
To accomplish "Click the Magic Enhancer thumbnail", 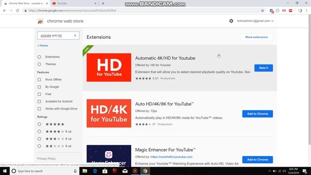I will 109,156.
